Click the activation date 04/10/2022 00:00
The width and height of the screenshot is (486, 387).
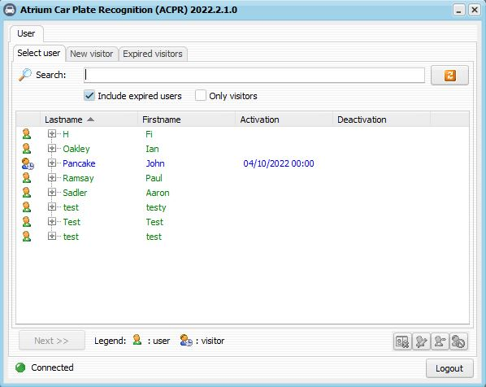click(x=279, y=163)
